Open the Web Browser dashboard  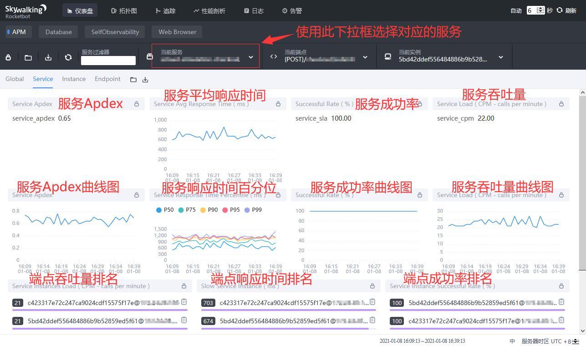[x=177, y=31]
